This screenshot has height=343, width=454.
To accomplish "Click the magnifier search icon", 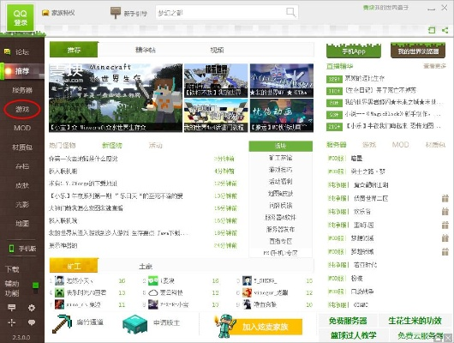I will coord(290,12).
